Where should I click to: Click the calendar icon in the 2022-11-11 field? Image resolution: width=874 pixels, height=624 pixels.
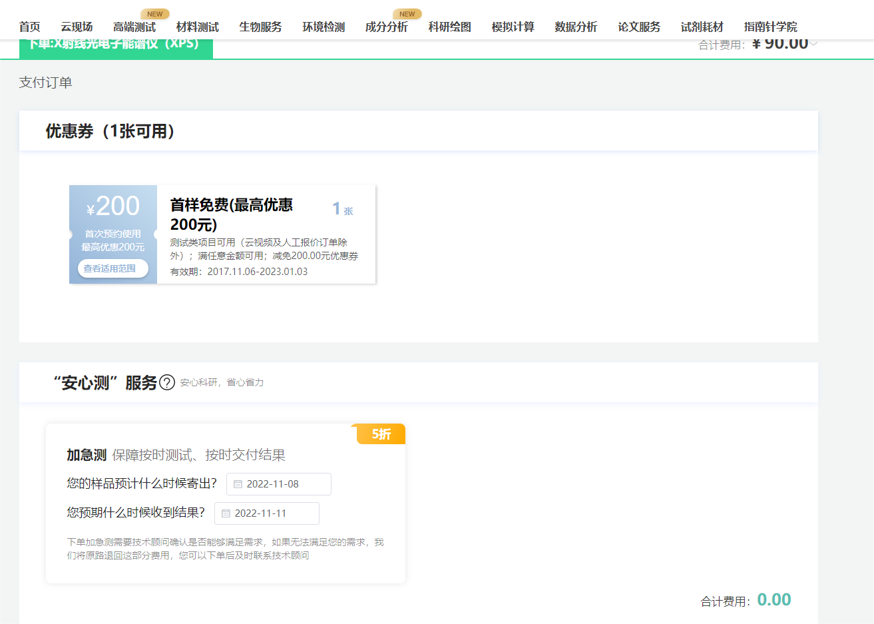(226, 513)
